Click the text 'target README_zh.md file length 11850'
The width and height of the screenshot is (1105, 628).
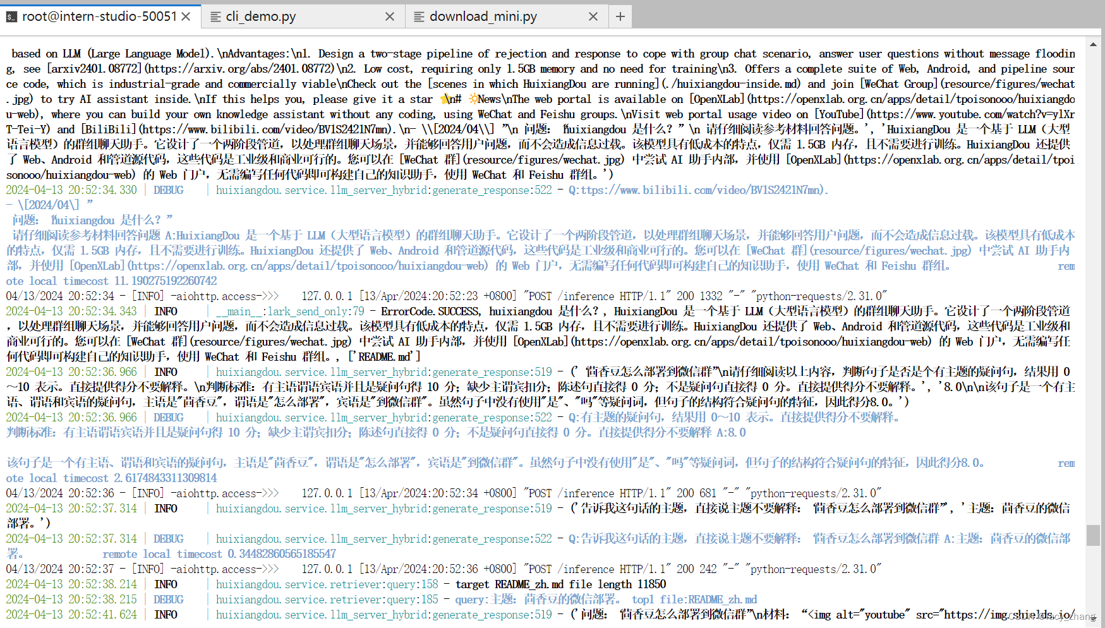[x=561, y=584]
